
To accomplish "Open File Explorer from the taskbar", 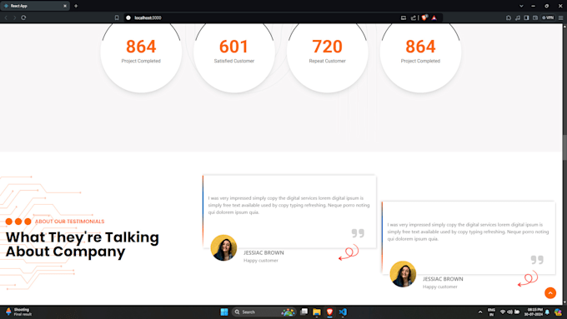I will [317, 312].
